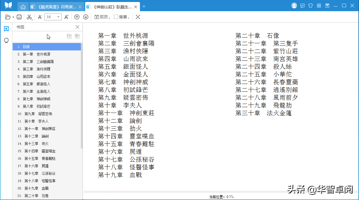Open the search magnifier sidebar icon
The image size is (359, 200).
pos(6,41)
